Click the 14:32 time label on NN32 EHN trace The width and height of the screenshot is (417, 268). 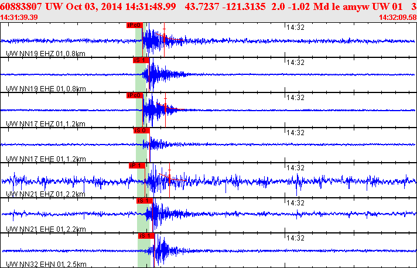pyautogui.click(x=295, y=238)
